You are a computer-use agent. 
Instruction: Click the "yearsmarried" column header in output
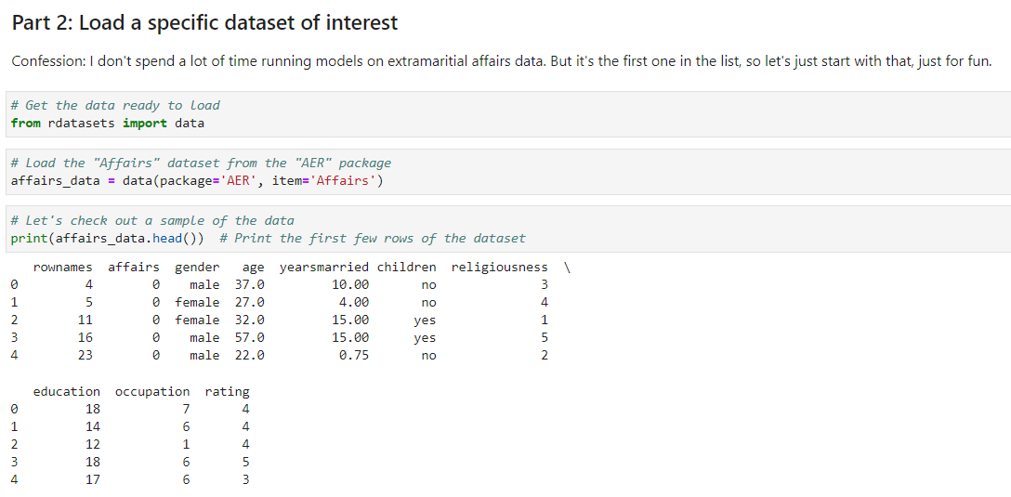coord(324,268)
